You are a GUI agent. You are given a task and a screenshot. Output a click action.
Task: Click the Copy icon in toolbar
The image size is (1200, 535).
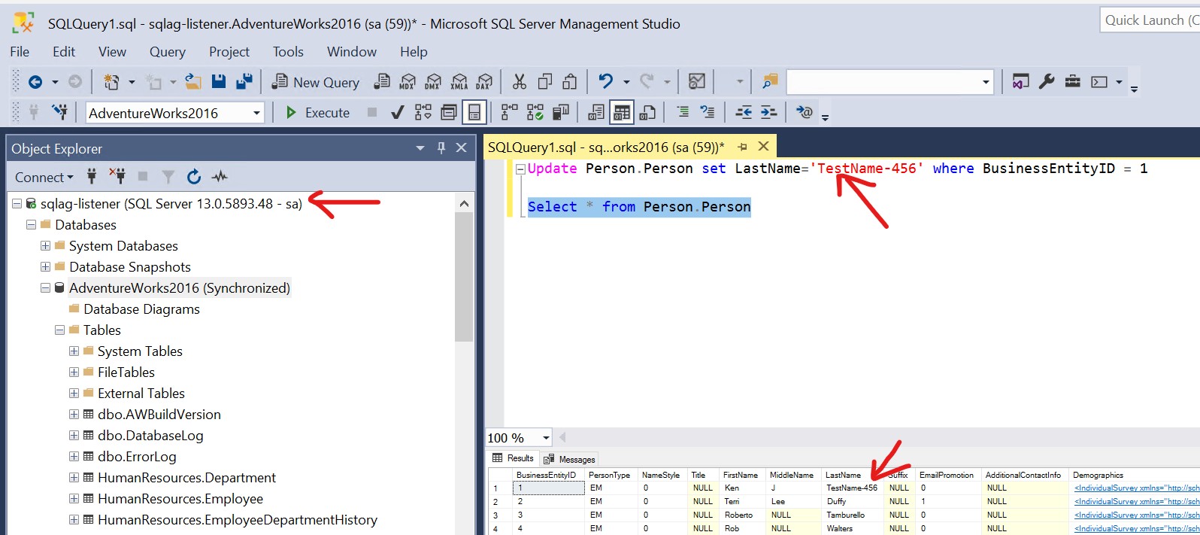pyautogui.click(x=545, y=82)
